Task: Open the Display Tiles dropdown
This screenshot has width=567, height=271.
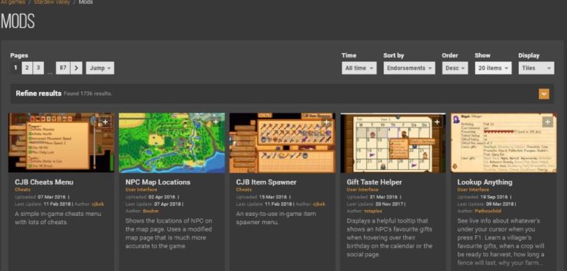Action: point(536,68)
